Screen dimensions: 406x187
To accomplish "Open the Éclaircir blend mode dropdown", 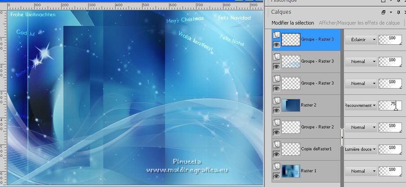I will pyautogui.click(x=361, y=40).
